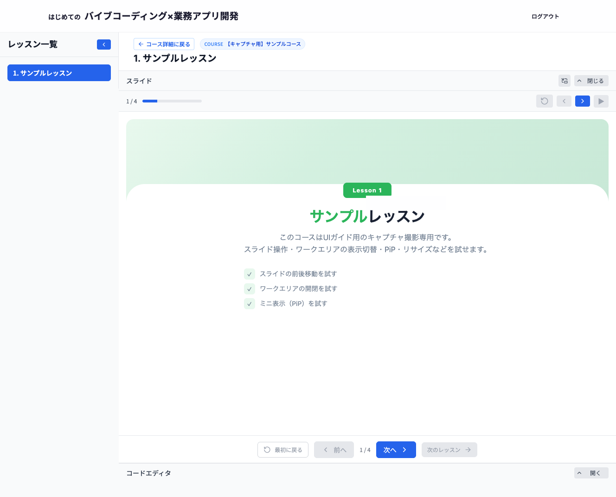Click the reset icon inside 最初に戻る button

(x=267, y=449)
